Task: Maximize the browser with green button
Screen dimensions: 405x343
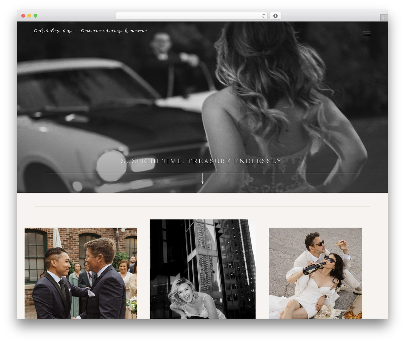Action: point(35,16)
